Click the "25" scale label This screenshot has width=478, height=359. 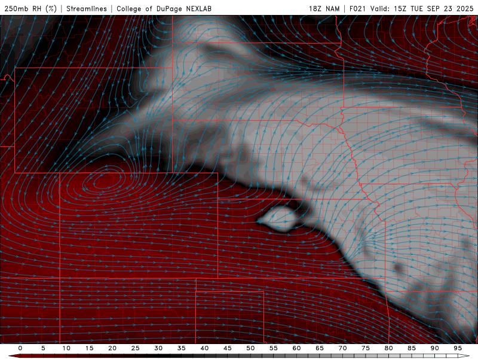click(x=136, y=348)
